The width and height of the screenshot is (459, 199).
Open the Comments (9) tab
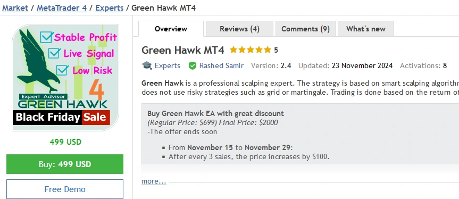pos(305,29)
